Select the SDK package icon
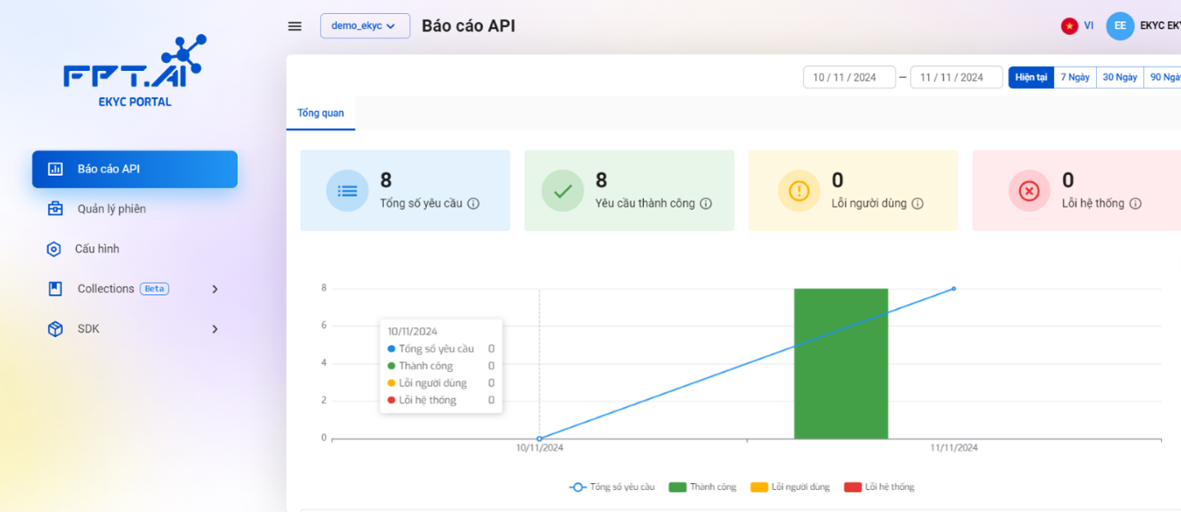The width and height of the screenshot is (1181, 512). (x=55, y=329)
